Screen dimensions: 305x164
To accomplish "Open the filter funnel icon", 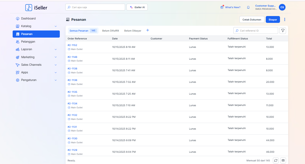I will (283, 31).
